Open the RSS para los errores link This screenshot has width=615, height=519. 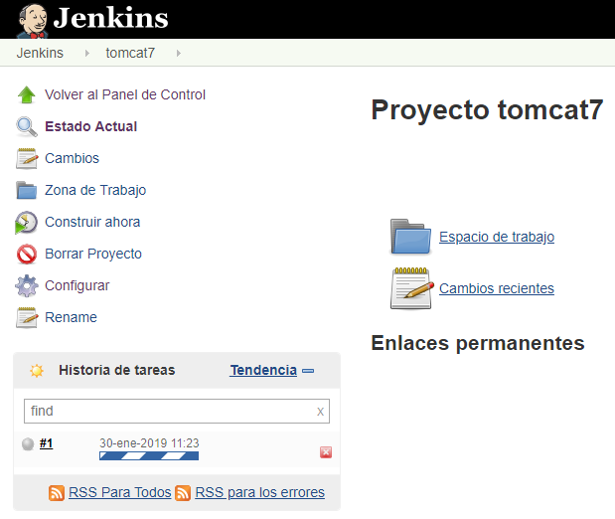coord(259,492)
